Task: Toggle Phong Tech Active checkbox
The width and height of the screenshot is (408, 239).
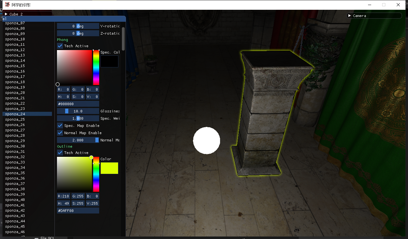Action: click(60, 46)
